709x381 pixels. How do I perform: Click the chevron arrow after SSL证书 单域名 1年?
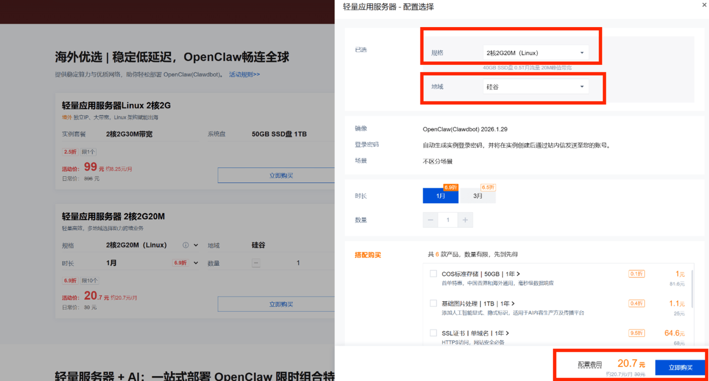click(x=507, y=333)
